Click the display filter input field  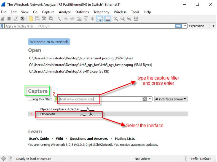(88, 26)
